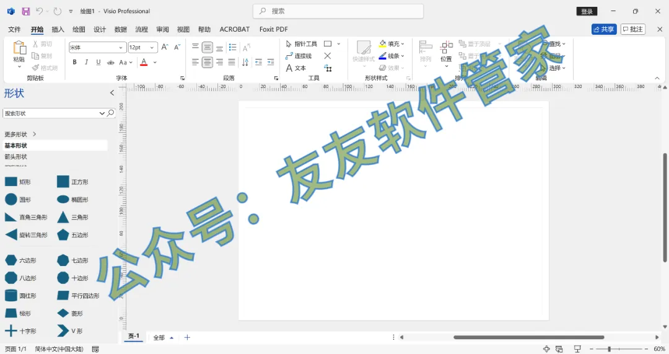The height and width of the screenshot is (354, 669).
Task: Click the Rectangle drawing tool icon
Action: point(328,44)
